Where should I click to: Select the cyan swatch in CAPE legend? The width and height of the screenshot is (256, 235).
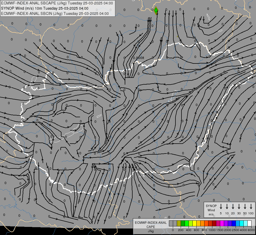point(242,223)
